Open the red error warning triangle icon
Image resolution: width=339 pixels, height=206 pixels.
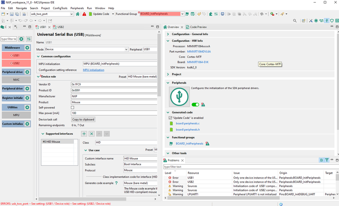(x=84, y=14)
